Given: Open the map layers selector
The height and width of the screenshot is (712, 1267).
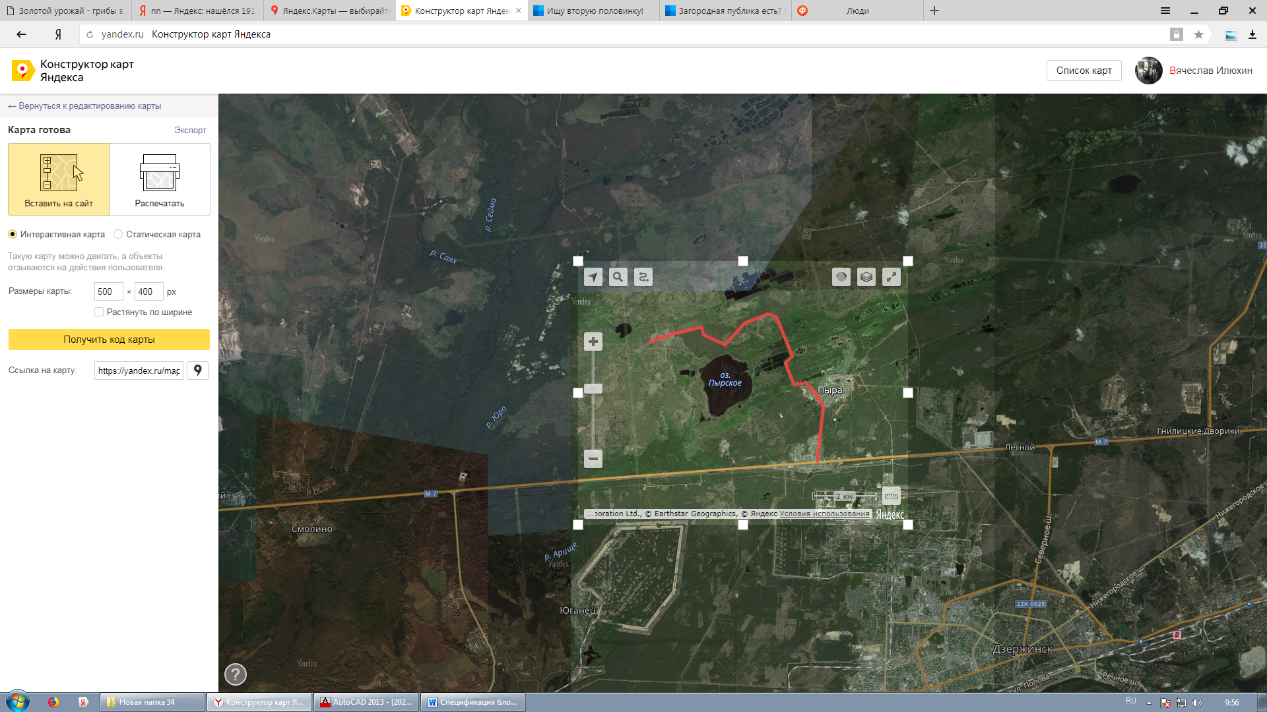Looking at the screenshot, I should [x=866, y=278].
